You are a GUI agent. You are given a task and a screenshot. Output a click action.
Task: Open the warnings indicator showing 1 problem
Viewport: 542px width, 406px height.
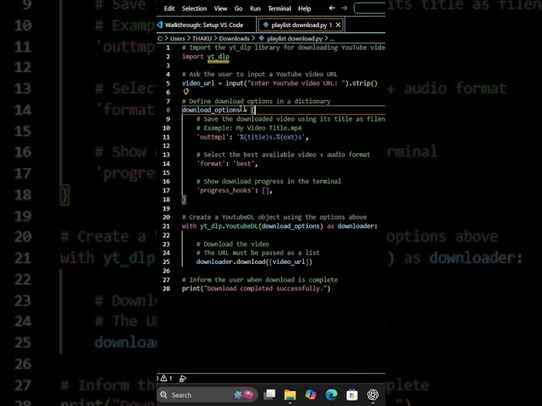[166, 378]
